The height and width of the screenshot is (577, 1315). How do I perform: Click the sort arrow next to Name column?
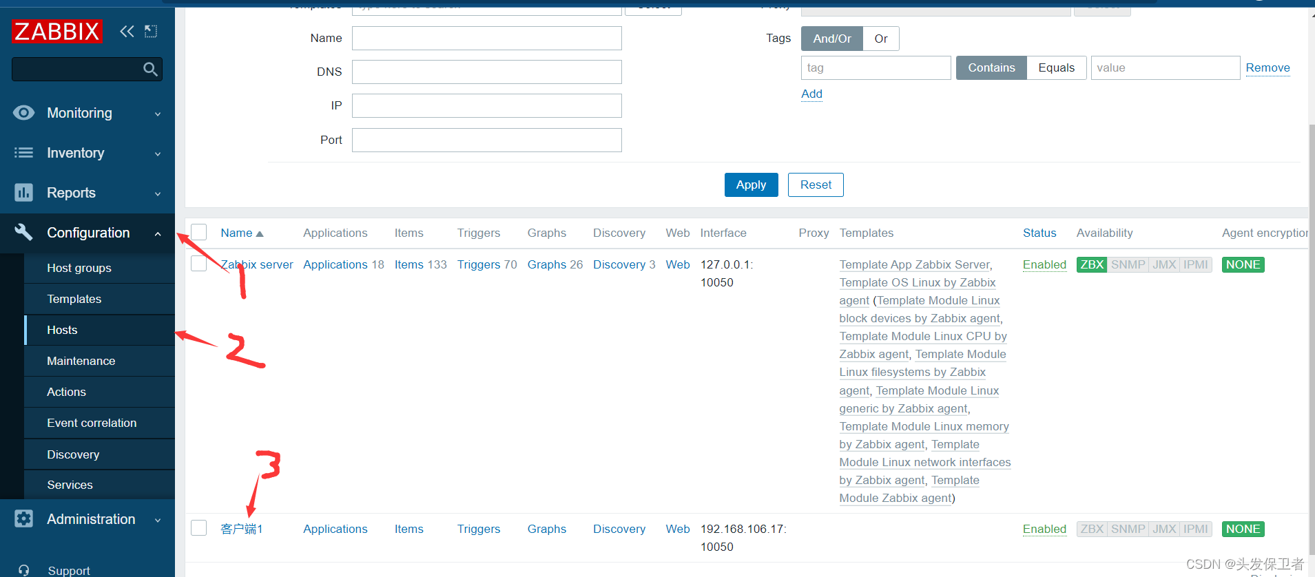pyautogui.click(x=260, y=234)
